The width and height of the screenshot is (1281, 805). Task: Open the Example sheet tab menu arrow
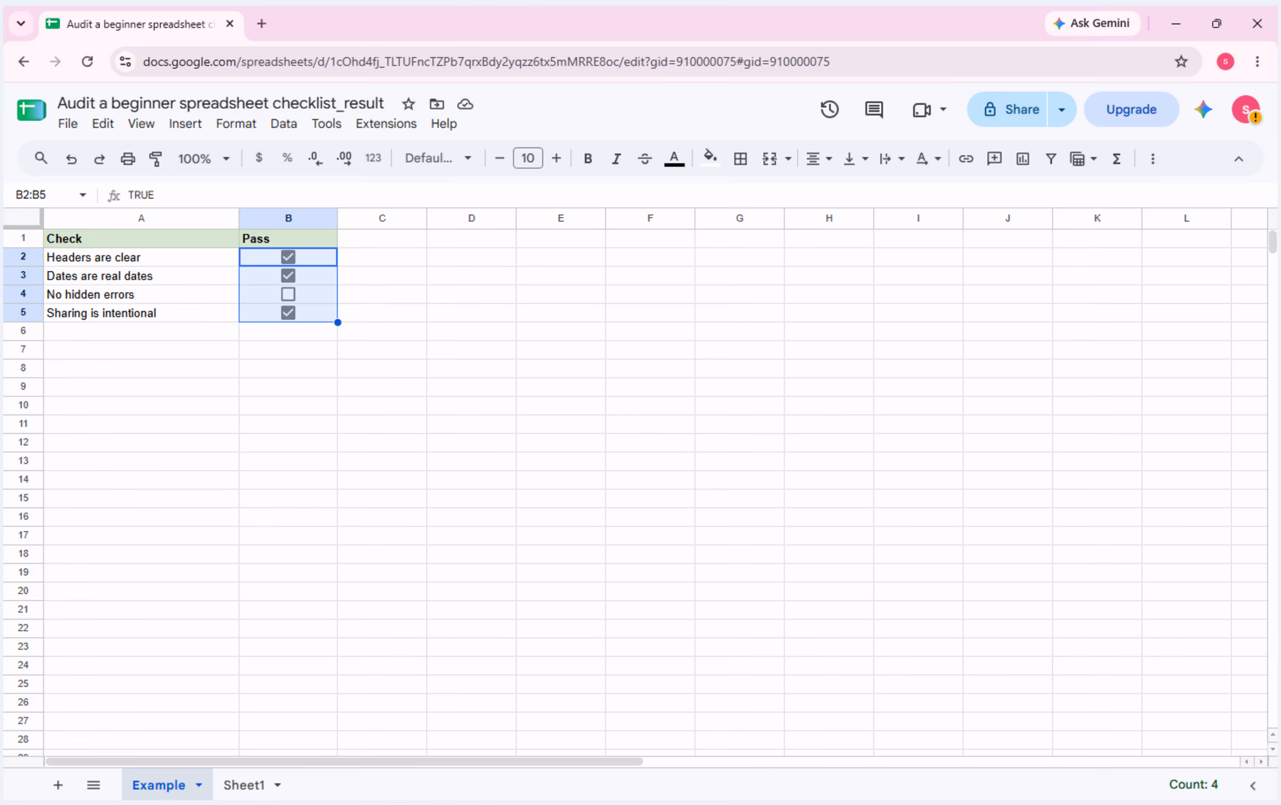pyautogui.click(x=199, y=785)
